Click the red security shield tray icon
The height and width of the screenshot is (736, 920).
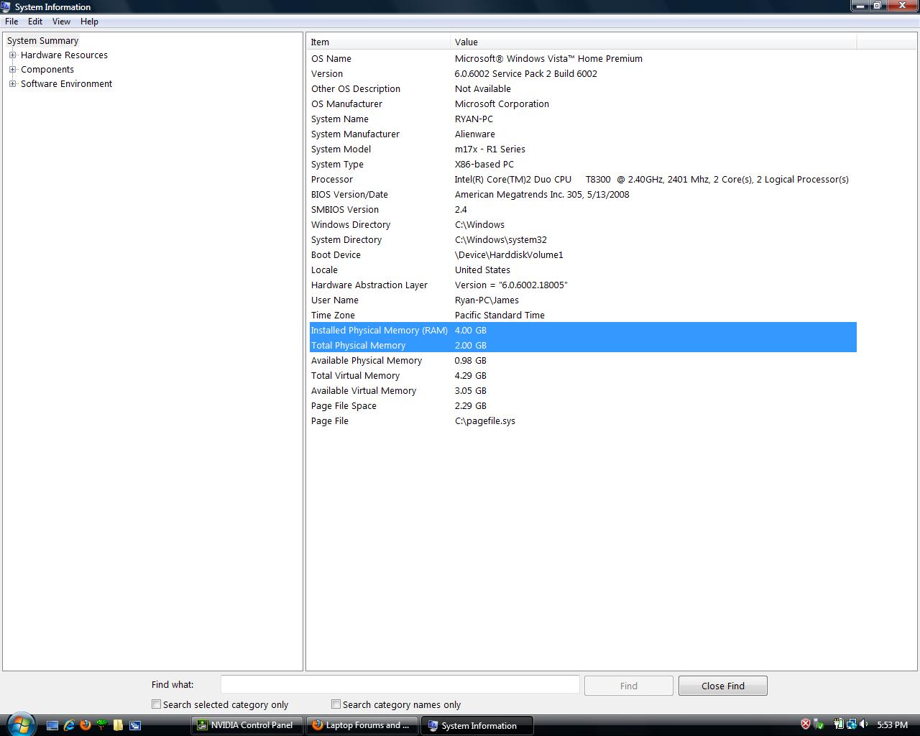pos(806,724)
